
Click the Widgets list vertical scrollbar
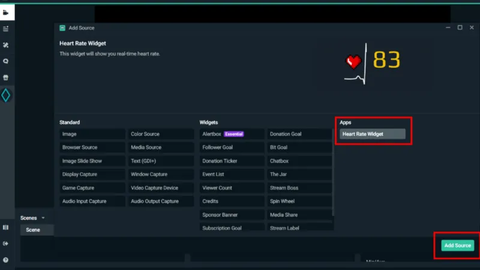[333, 172]
